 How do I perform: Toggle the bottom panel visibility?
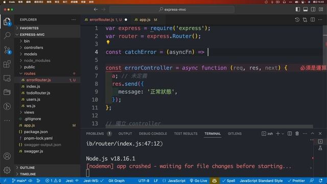[x=306, y=9]
